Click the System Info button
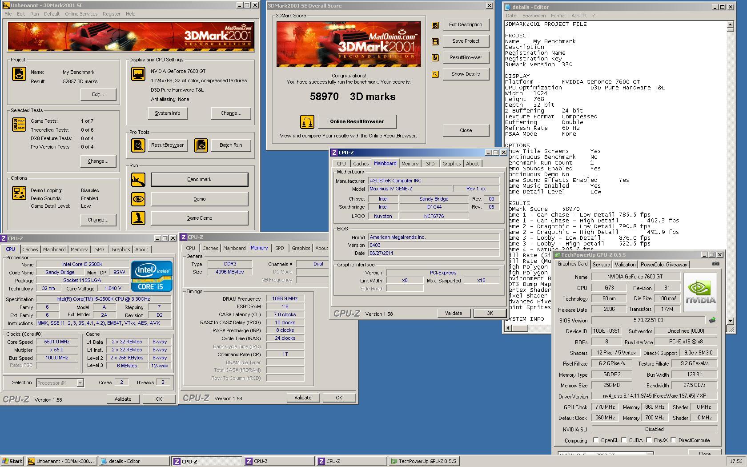This screenshot has width=747, height=467. coord(168,113)
